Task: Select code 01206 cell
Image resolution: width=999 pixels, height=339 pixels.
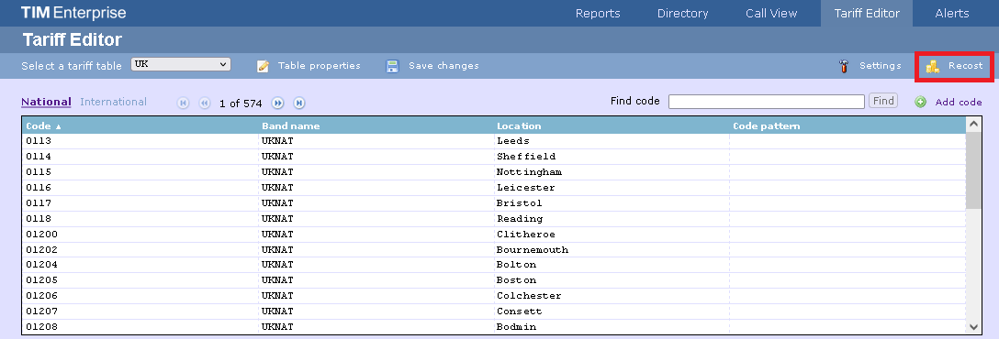Action: click(140, 296)
